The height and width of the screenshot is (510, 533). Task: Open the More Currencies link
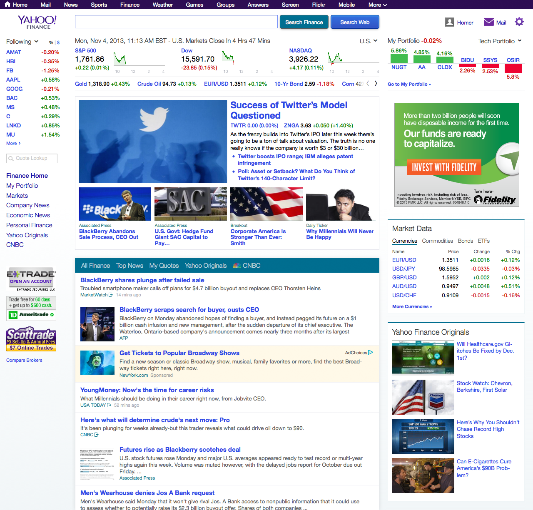pyautogui.click(x=412, y=306)
